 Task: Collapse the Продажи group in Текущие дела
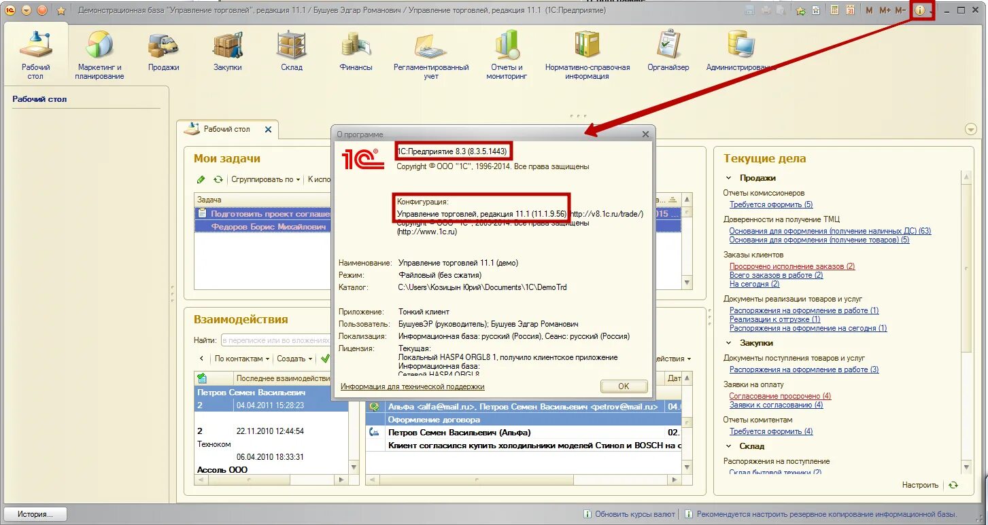(x=729, y=178)
